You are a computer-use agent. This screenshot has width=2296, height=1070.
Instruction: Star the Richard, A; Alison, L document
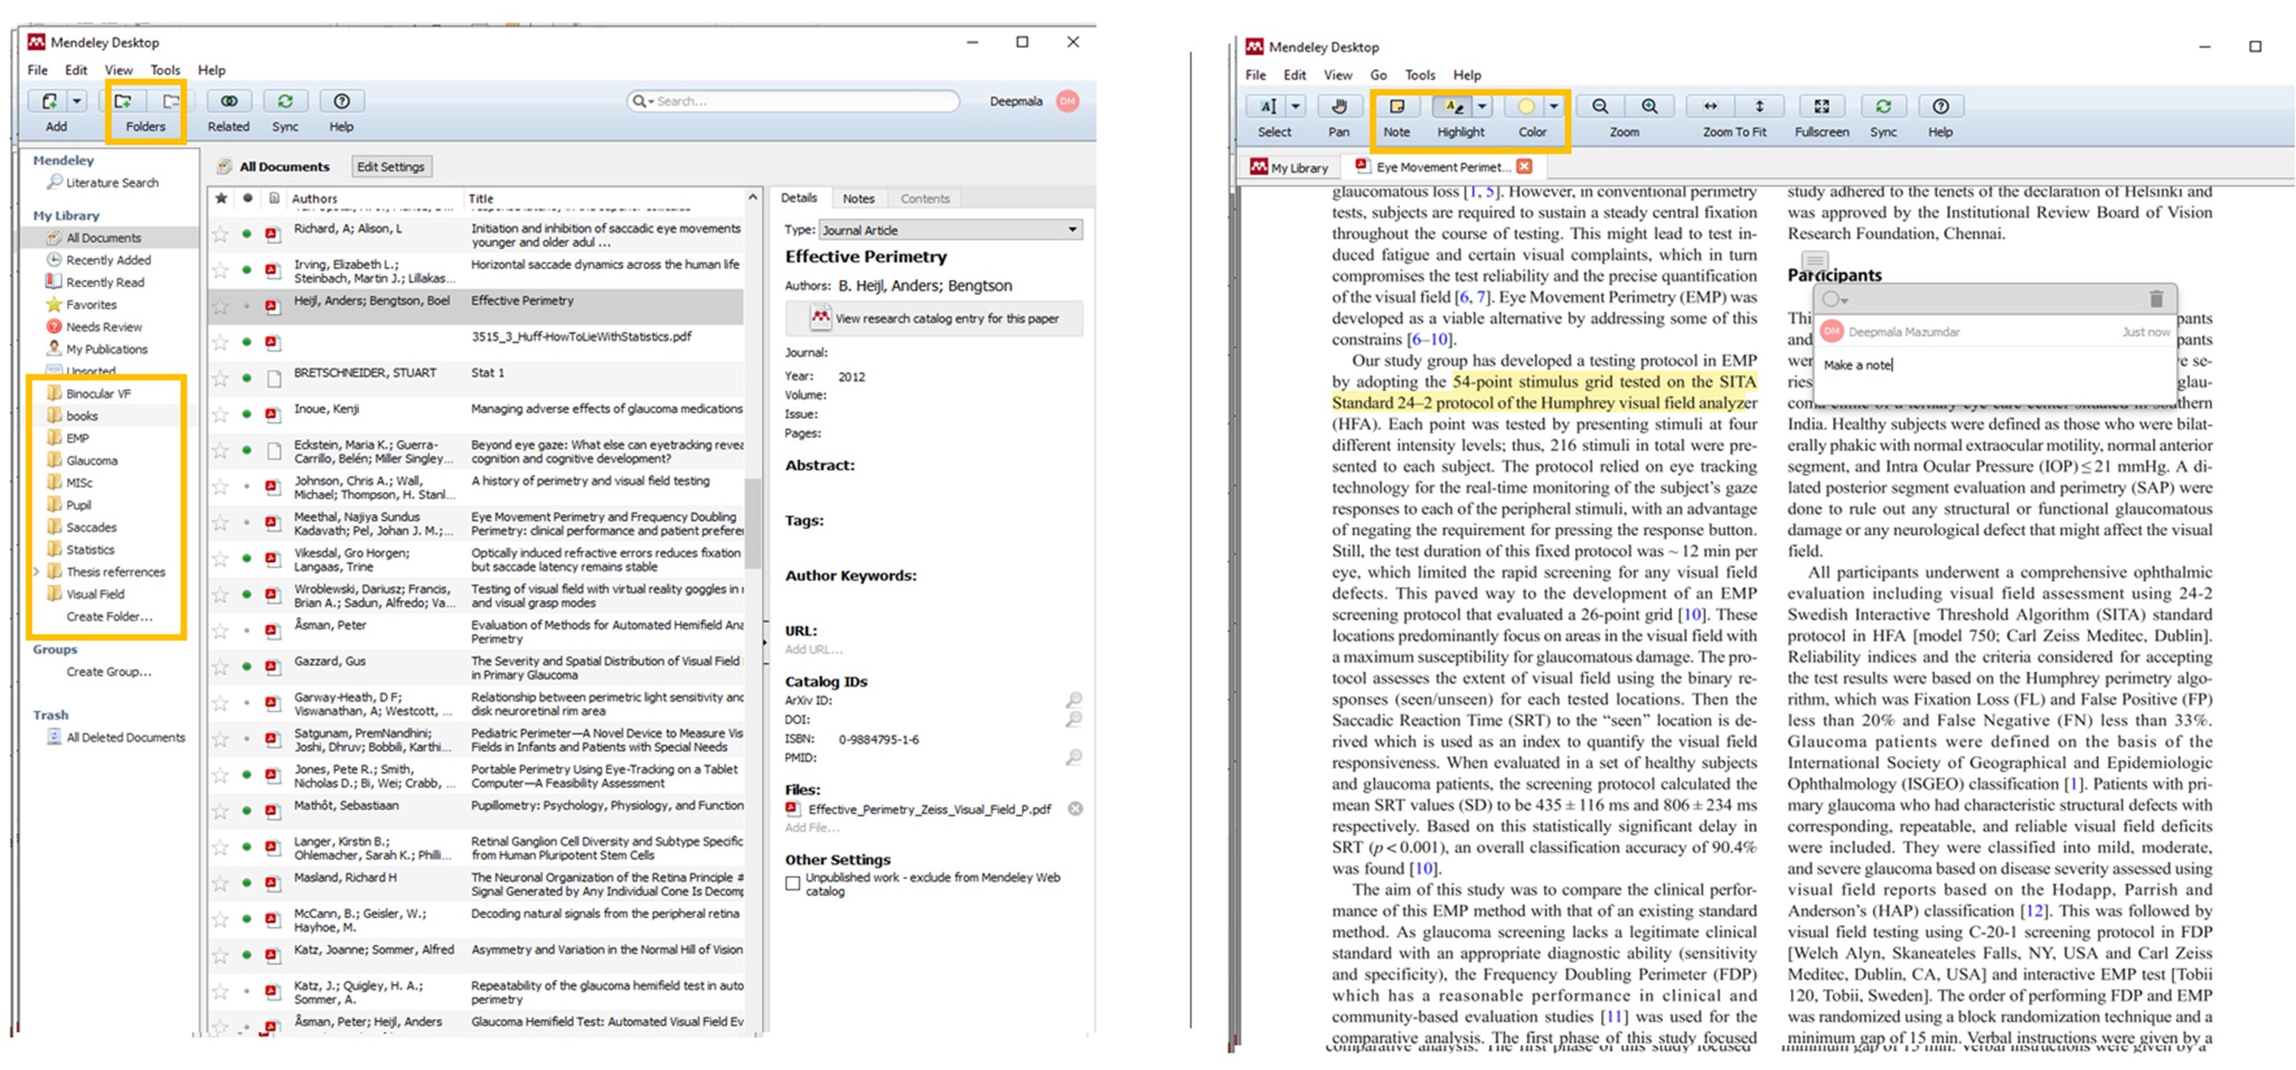[220, 235]
